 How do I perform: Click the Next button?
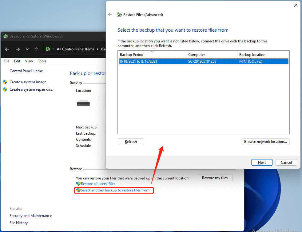pyautogui.click(x=262, y=162)
